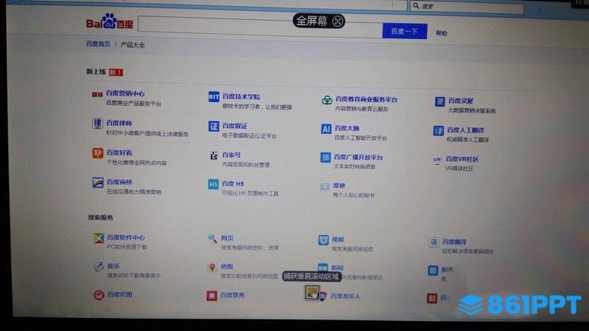Click the 网页 magnifier icon

[212, 239]
